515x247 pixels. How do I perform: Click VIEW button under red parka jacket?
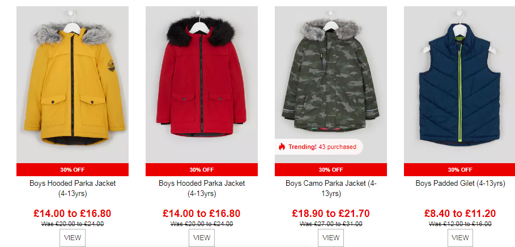[202, 238]
